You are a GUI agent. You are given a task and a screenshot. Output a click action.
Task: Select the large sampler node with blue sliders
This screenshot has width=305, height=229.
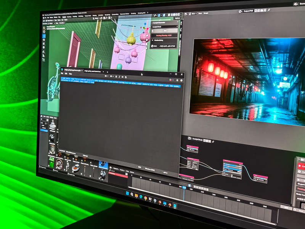click(x=233, y=169)
